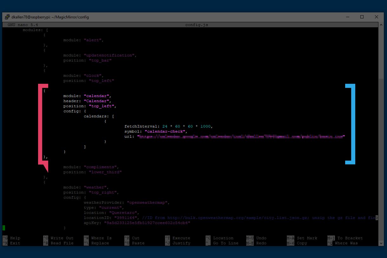This screenshot has height=258, width=387.
Task: Click the ^X Exit shortcut
Action: [x=11, y=243]
